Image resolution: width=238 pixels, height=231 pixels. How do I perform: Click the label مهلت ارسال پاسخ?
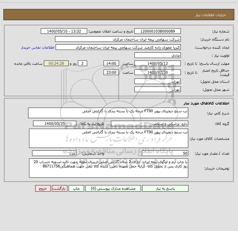214,64
